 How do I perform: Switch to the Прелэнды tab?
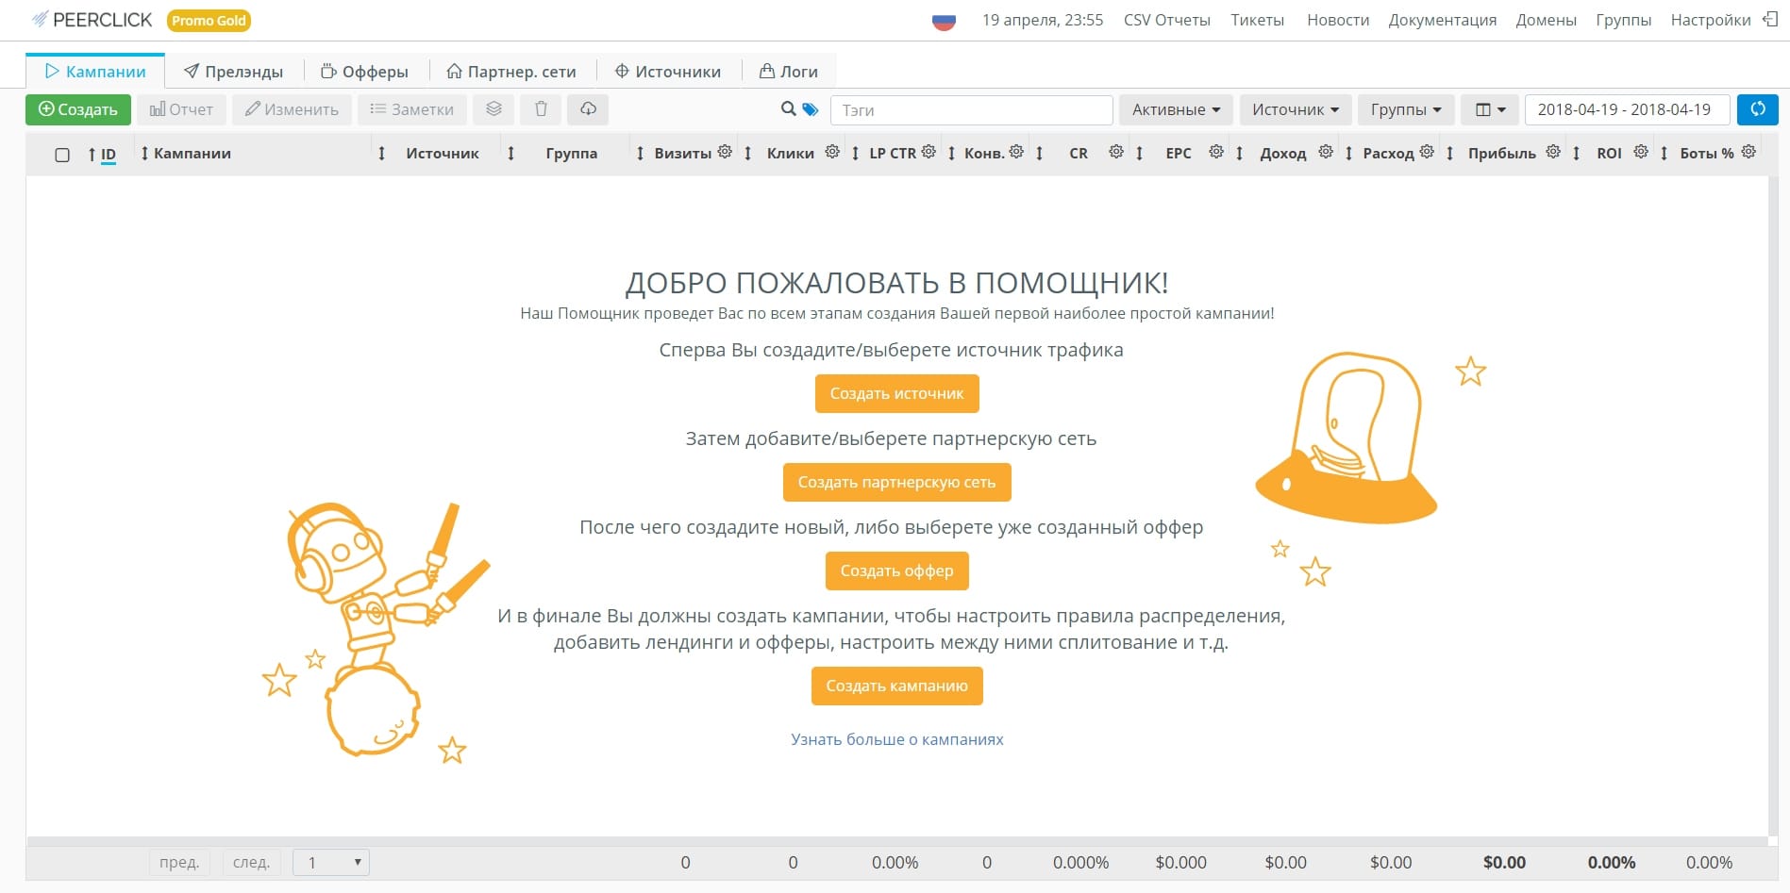[x=233, y=72]
